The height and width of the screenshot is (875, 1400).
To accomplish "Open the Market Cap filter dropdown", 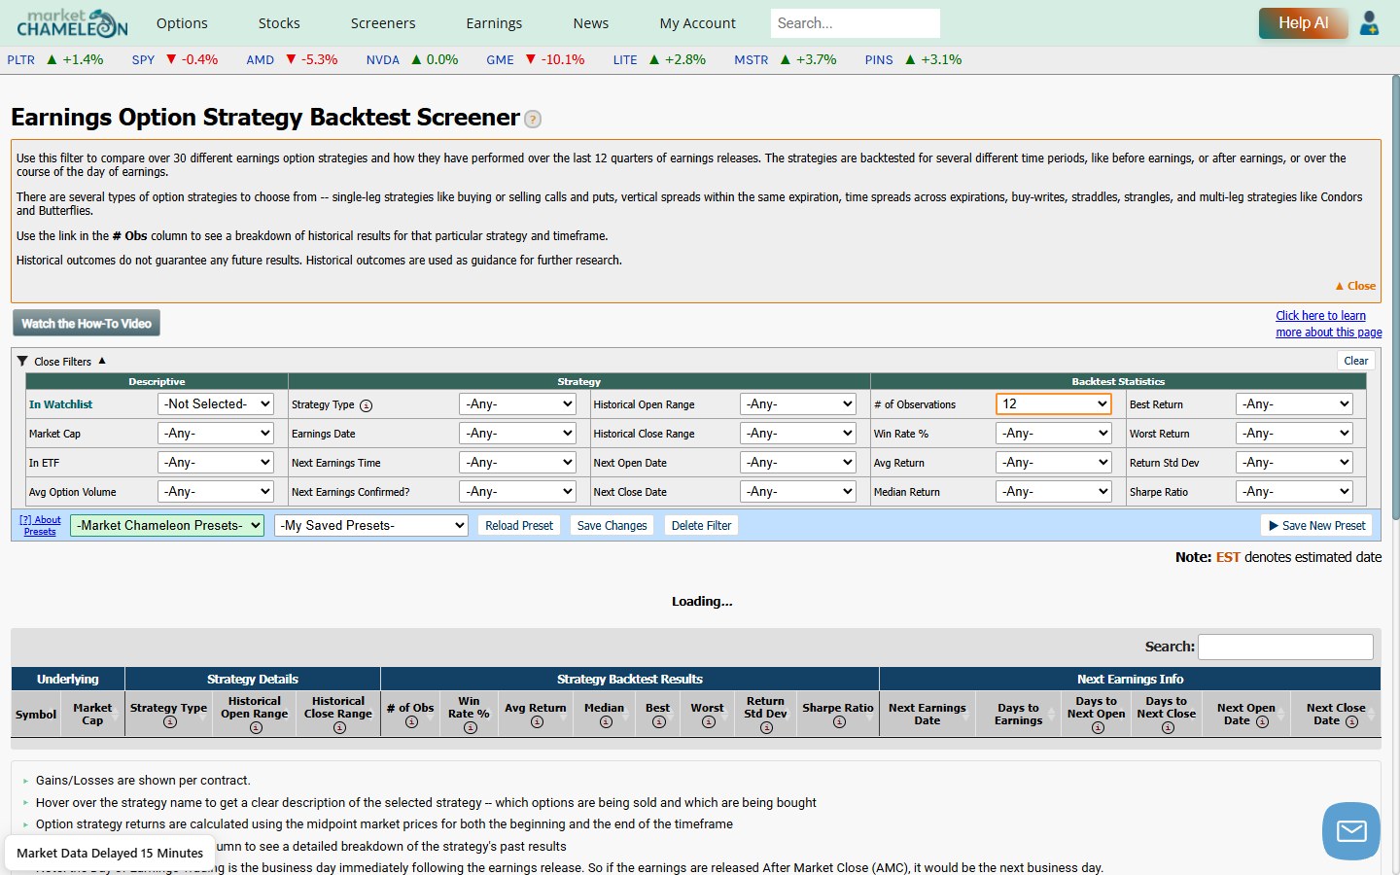I will 216,434.
